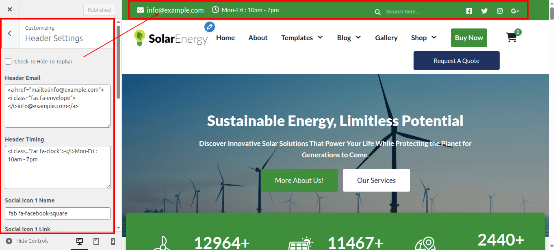Click the Social Icon 1 Name field
Image resolution: width=555 pixels, height=250 pixels.
point(58,213)
